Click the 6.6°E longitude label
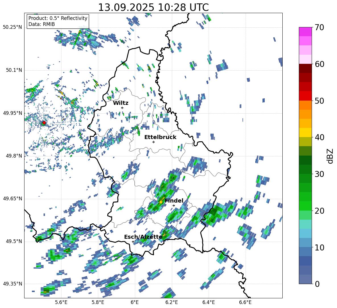The height and width of the screenshot is (308, 337). [x=245, y=302]
